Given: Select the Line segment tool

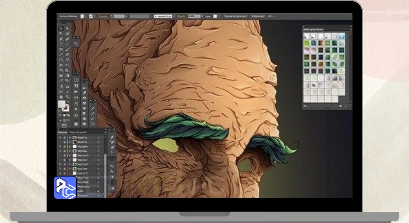Looking at the screenshot, I should [x=67, y=44].
